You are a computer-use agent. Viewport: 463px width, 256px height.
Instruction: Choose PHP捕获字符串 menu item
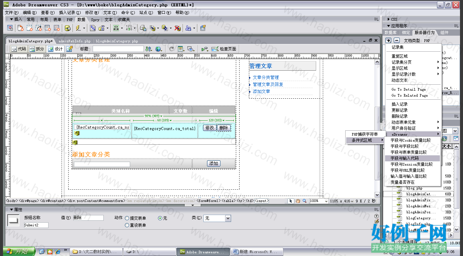365,134
